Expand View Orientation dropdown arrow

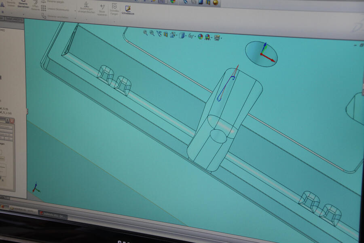pyautogui.click(x=177, y=35)
